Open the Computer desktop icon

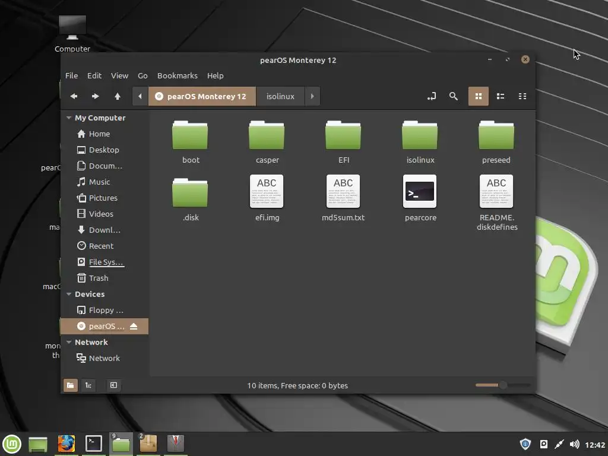coord(72,34)
